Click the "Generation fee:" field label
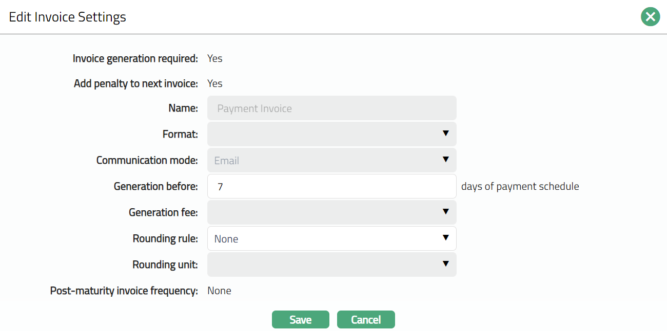This screenshot has width=667, height=331. (163, 212)
